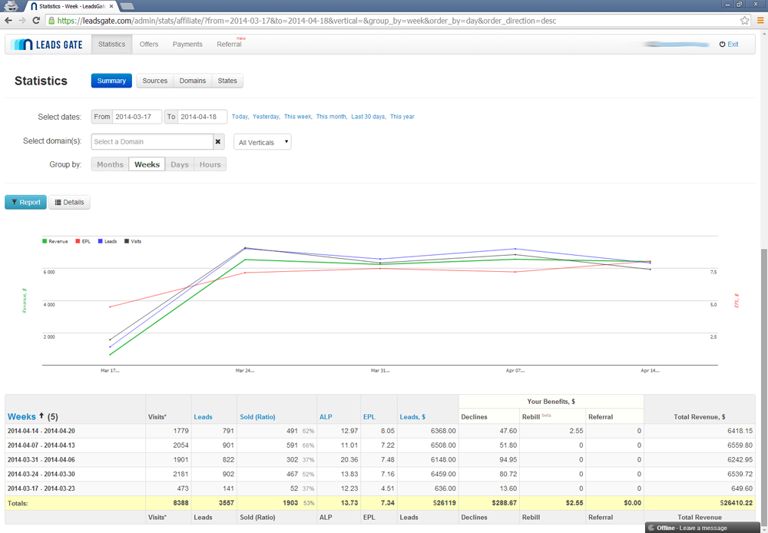Group statistics by Days
Screen dimensions: 768x533
click(x=180, y=164)
